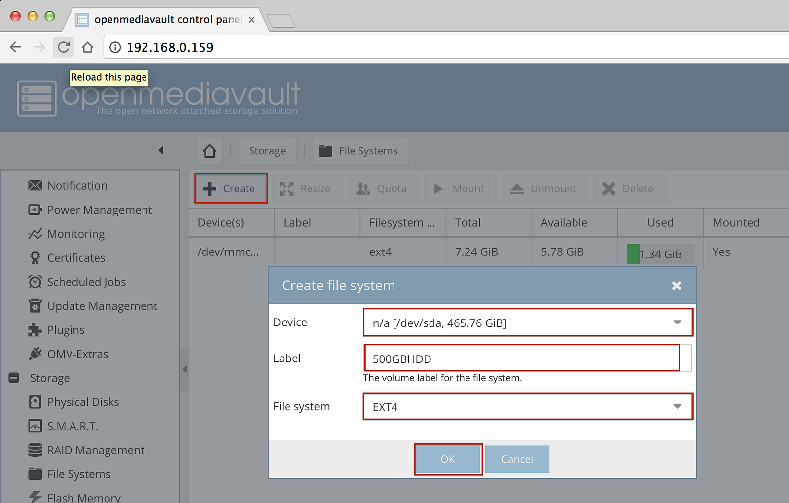Click the Notification envelope icon
The width and height of the screenshot is (789, 503).
[35, 185]
